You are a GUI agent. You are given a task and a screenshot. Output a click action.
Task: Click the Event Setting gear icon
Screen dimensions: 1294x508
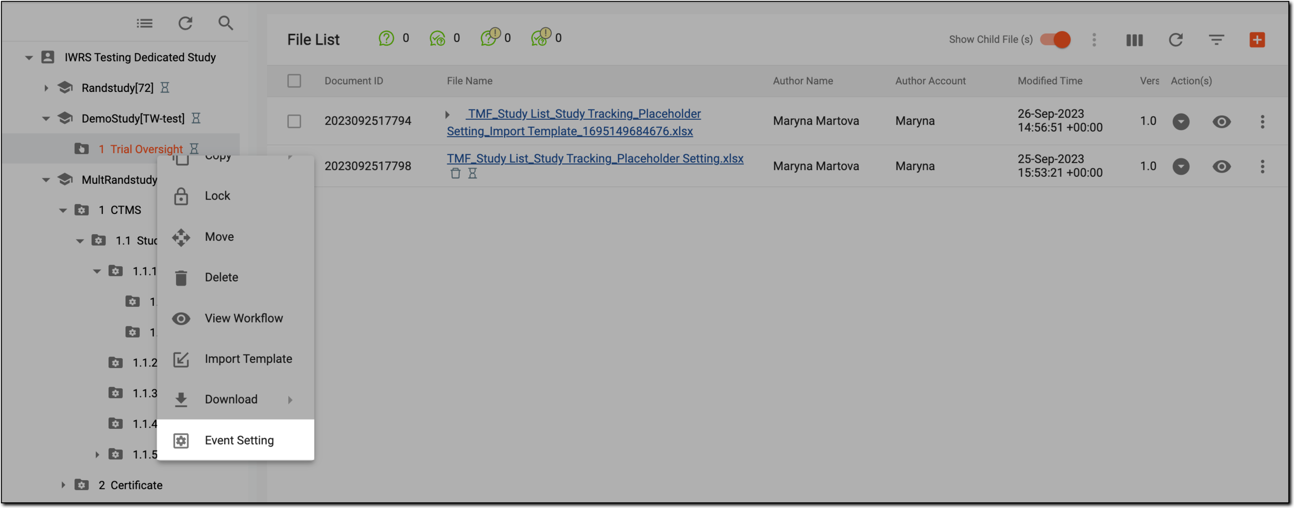pos(181,441)
